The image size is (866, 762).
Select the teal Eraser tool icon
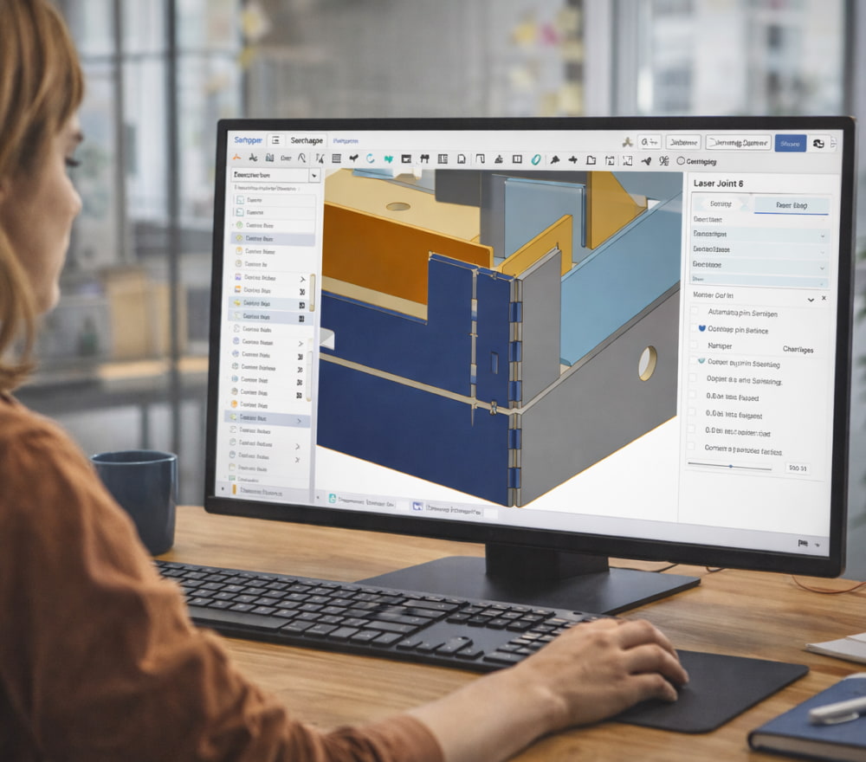[x=533, y=158]
